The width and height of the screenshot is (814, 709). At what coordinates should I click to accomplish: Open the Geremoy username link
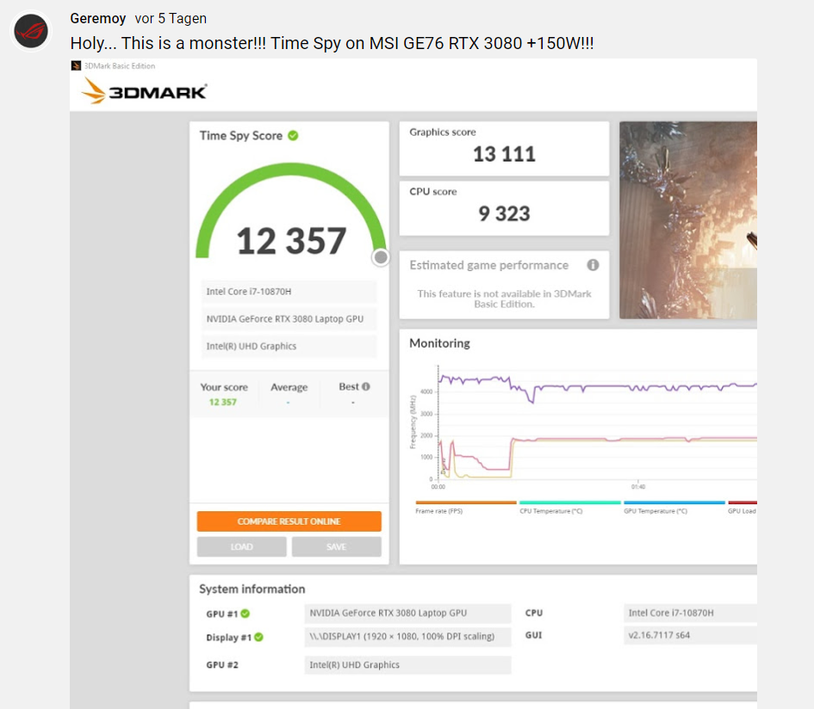click(97, 18)
